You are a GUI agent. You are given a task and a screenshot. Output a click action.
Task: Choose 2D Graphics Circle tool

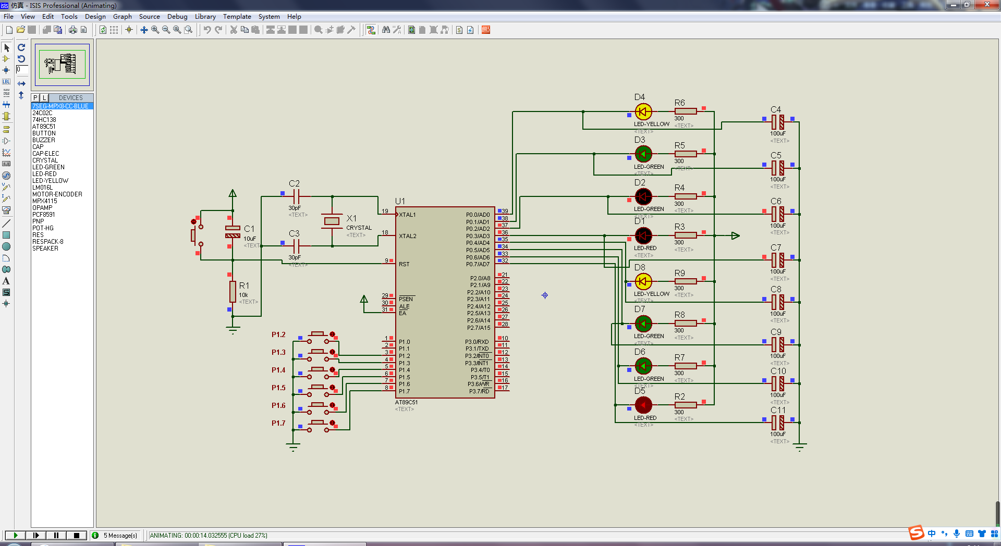click(6, 246)
